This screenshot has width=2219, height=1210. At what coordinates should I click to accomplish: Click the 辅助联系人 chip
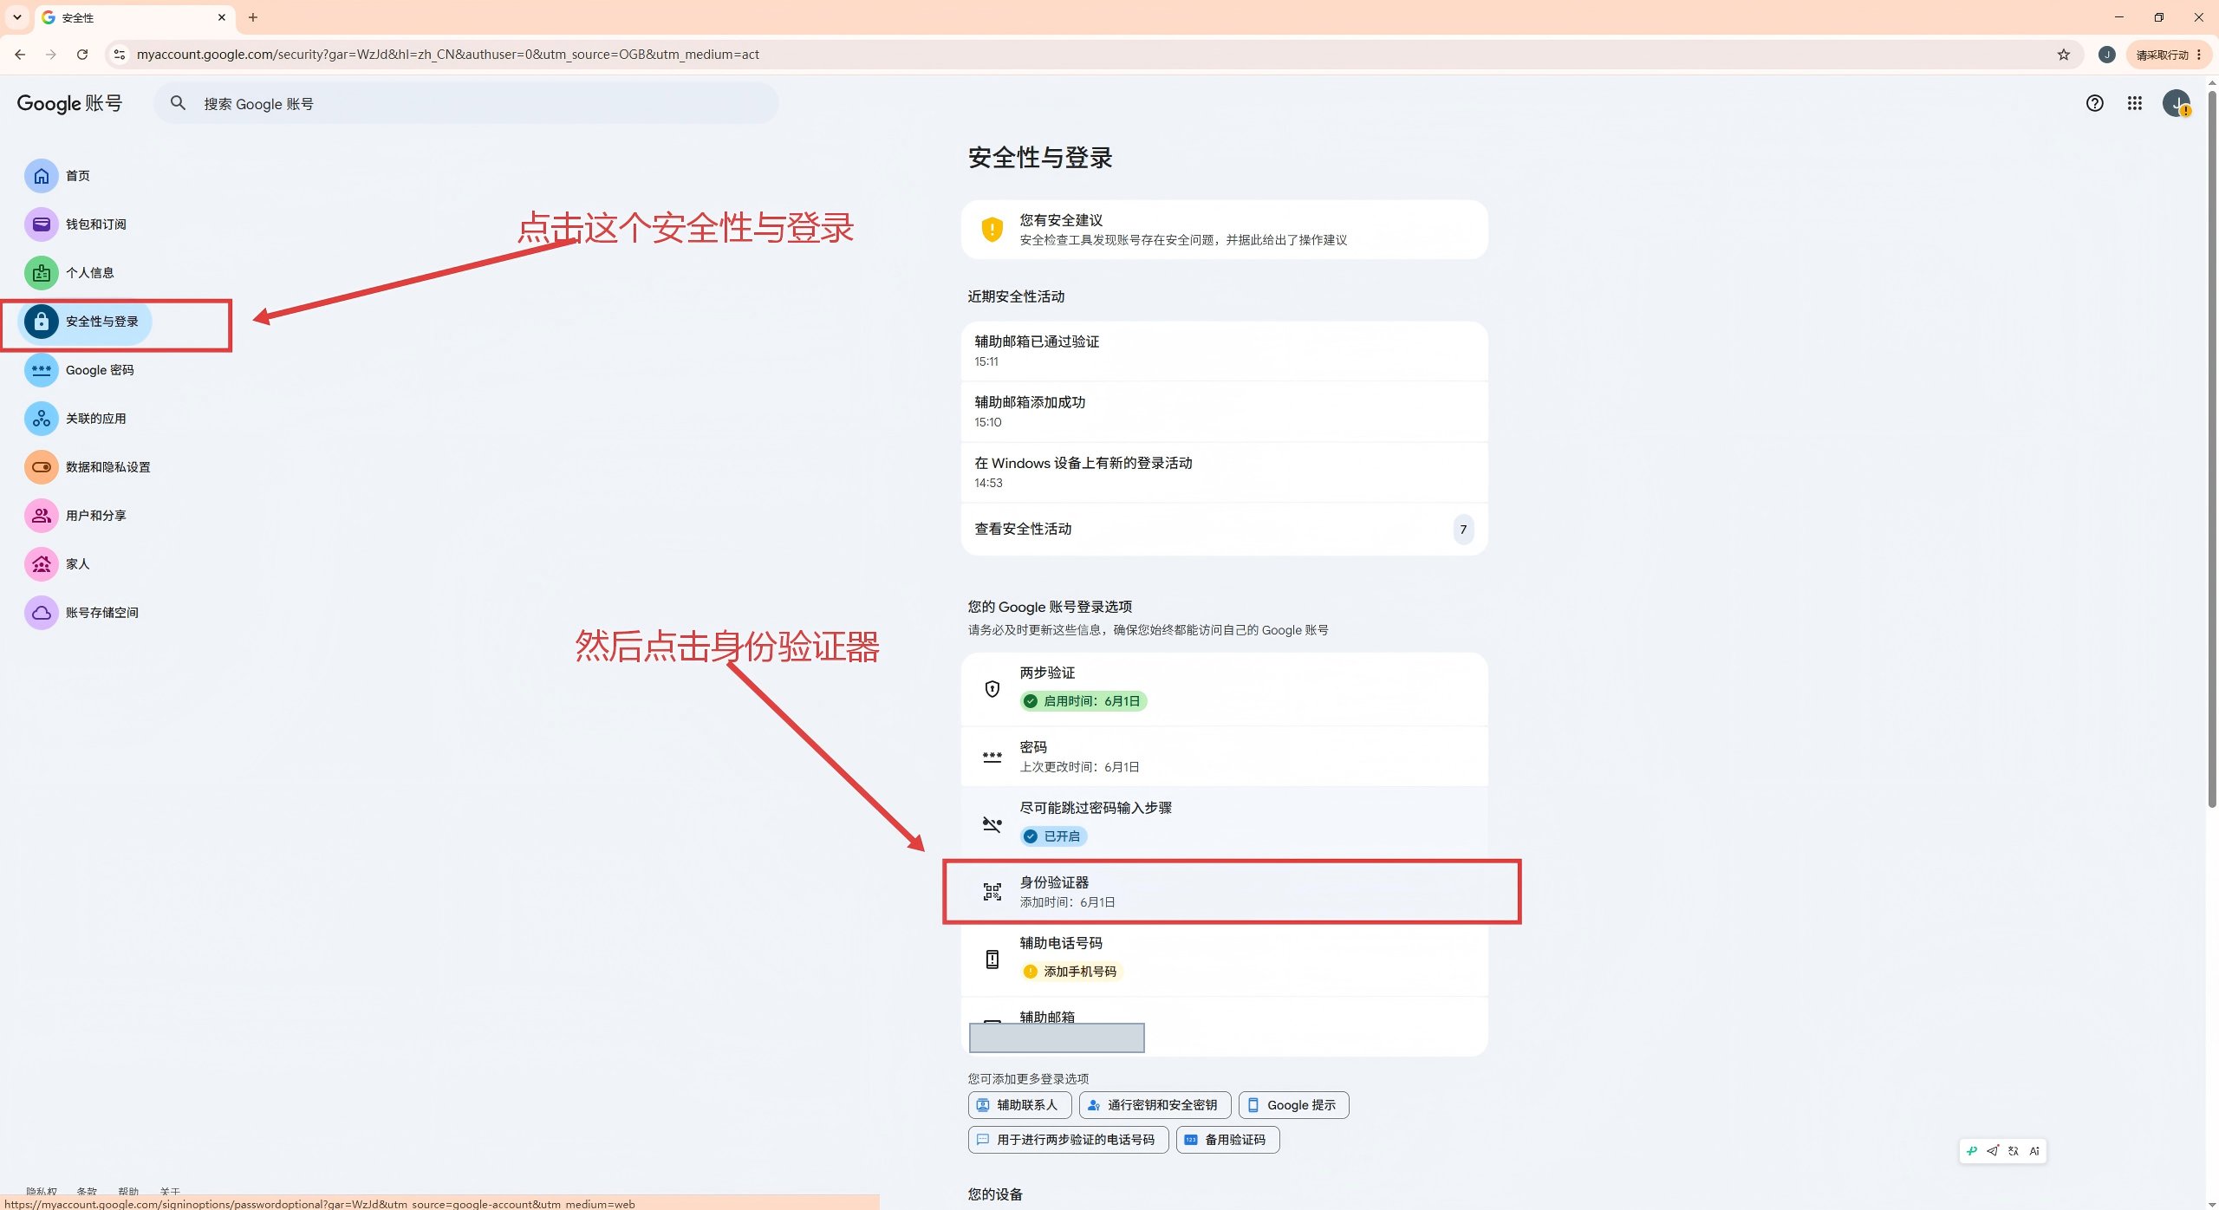[x=1019, y=1105]
